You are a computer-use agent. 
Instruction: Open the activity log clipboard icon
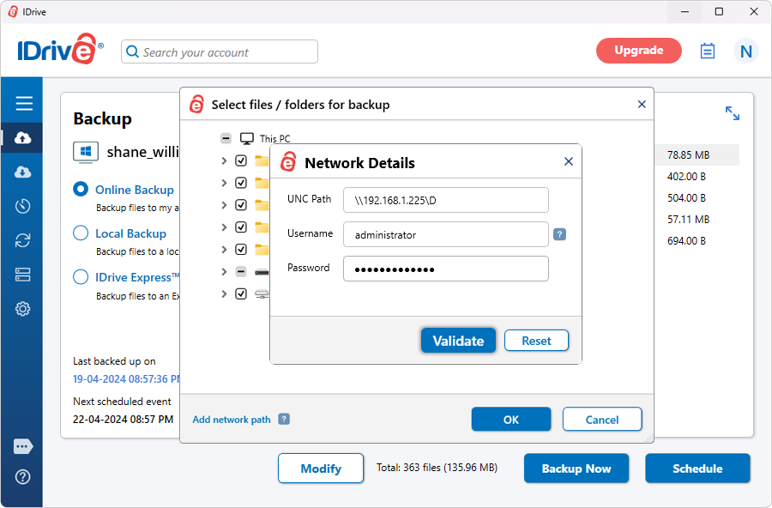707,51
